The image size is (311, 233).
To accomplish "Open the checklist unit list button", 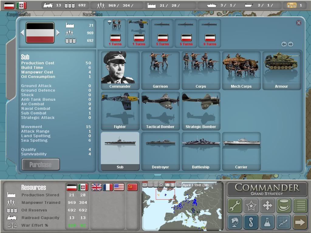I will point(300,205).
